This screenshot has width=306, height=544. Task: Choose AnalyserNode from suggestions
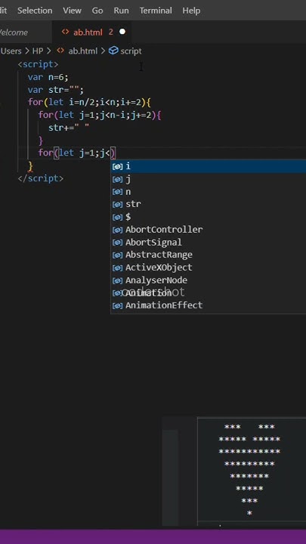pos(209,280)
